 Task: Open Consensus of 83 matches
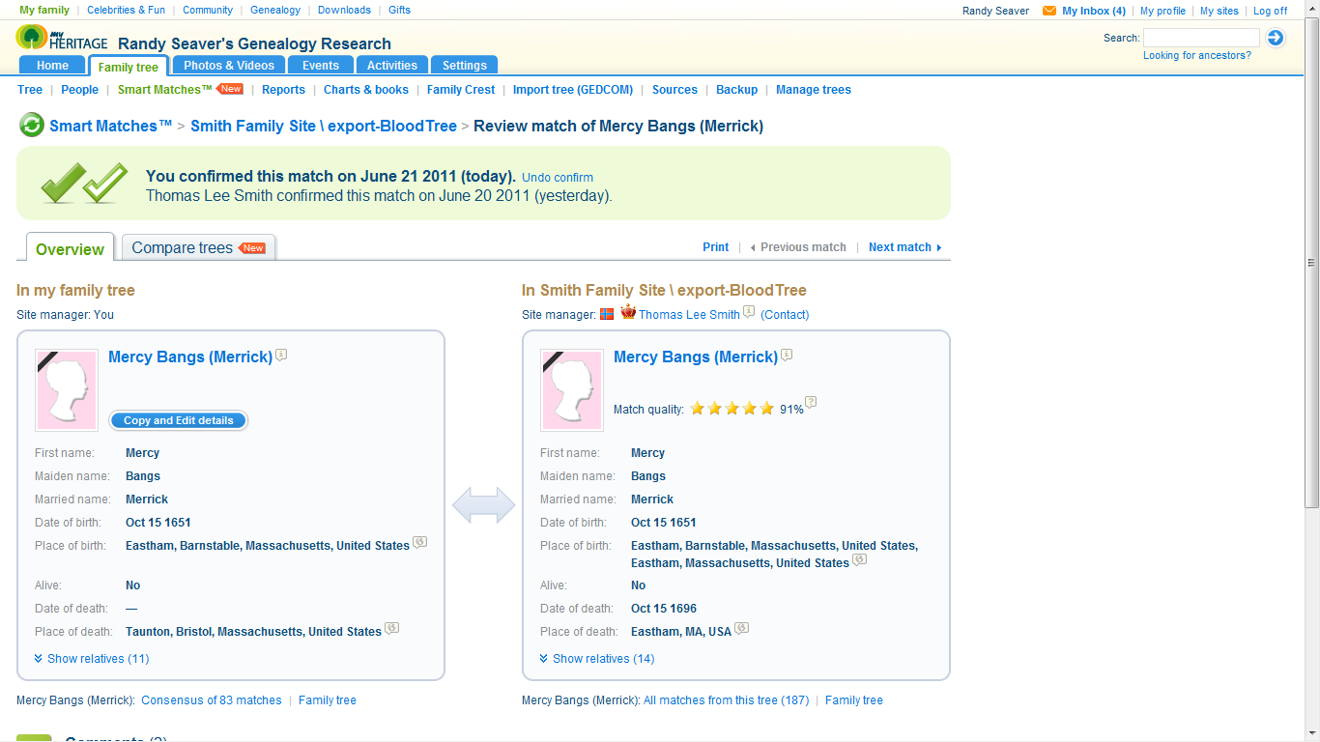(212, 700)
